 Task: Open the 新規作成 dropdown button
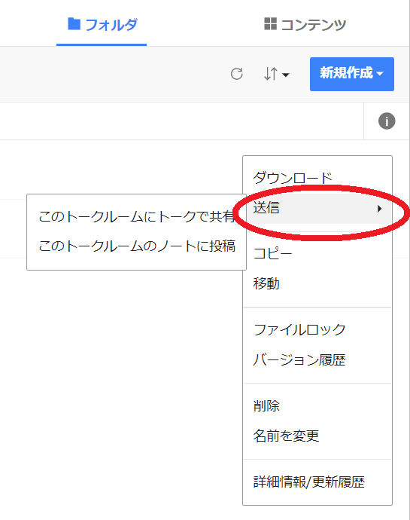[352, 74]
